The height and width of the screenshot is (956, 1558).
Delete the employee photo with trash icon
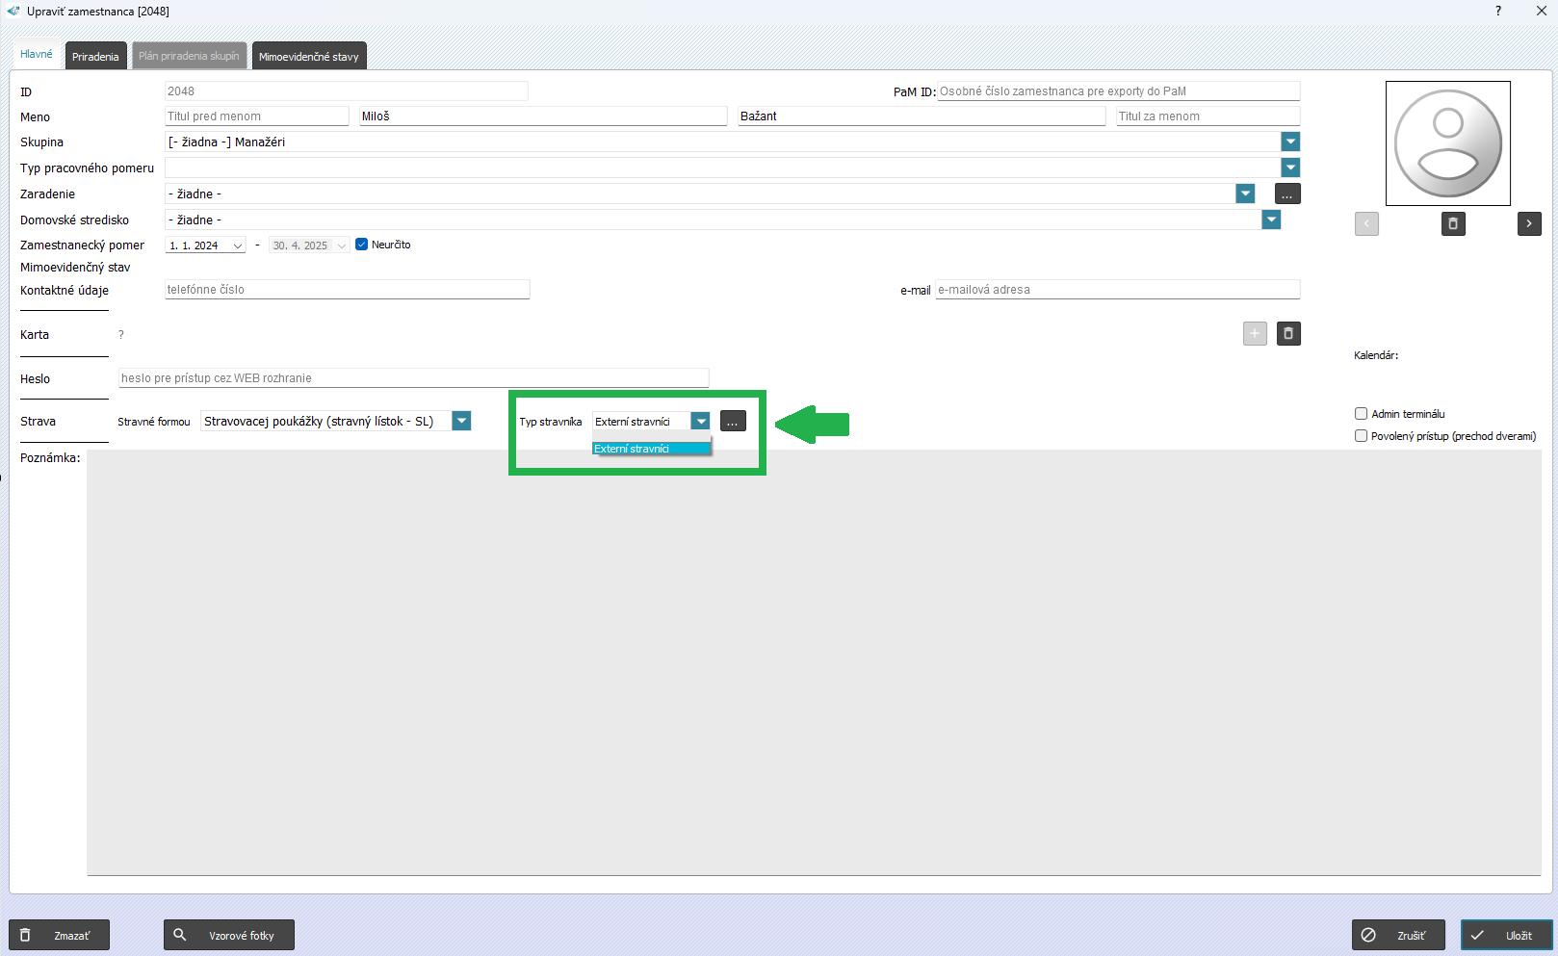(1452, 224)
